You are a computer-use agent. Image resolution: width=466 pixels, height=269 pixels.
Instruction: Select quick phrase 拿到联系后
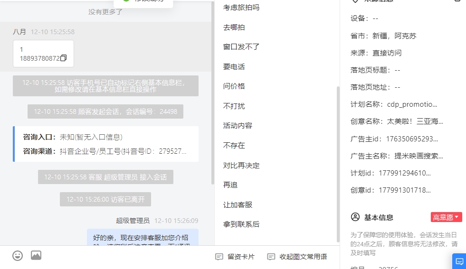click(241, 224)
